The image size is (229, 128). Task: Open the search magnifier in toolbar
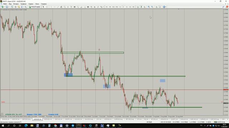click(223, 7)
